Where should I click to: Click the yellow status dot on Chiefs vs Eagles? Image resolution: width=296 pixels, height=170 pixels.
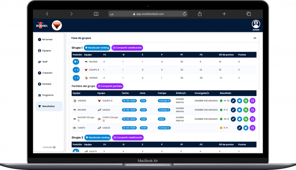pyautogui.click(x=221, y=128)
